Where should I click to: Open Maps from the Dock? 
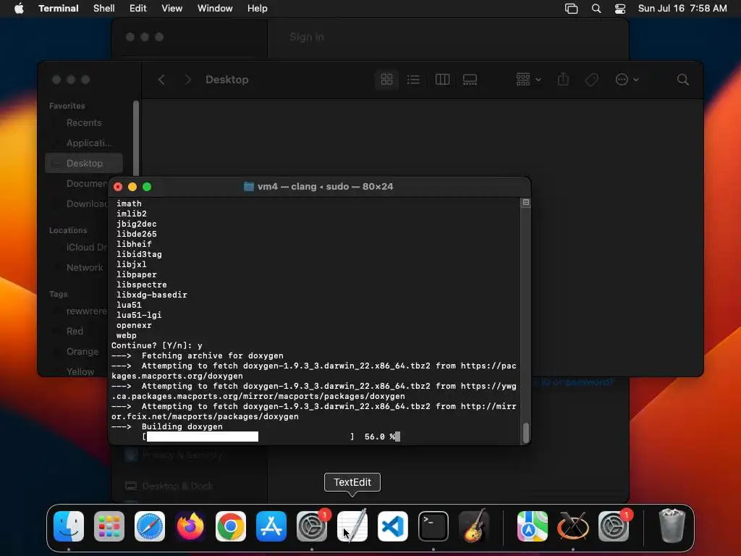click(x=533, y=526)
